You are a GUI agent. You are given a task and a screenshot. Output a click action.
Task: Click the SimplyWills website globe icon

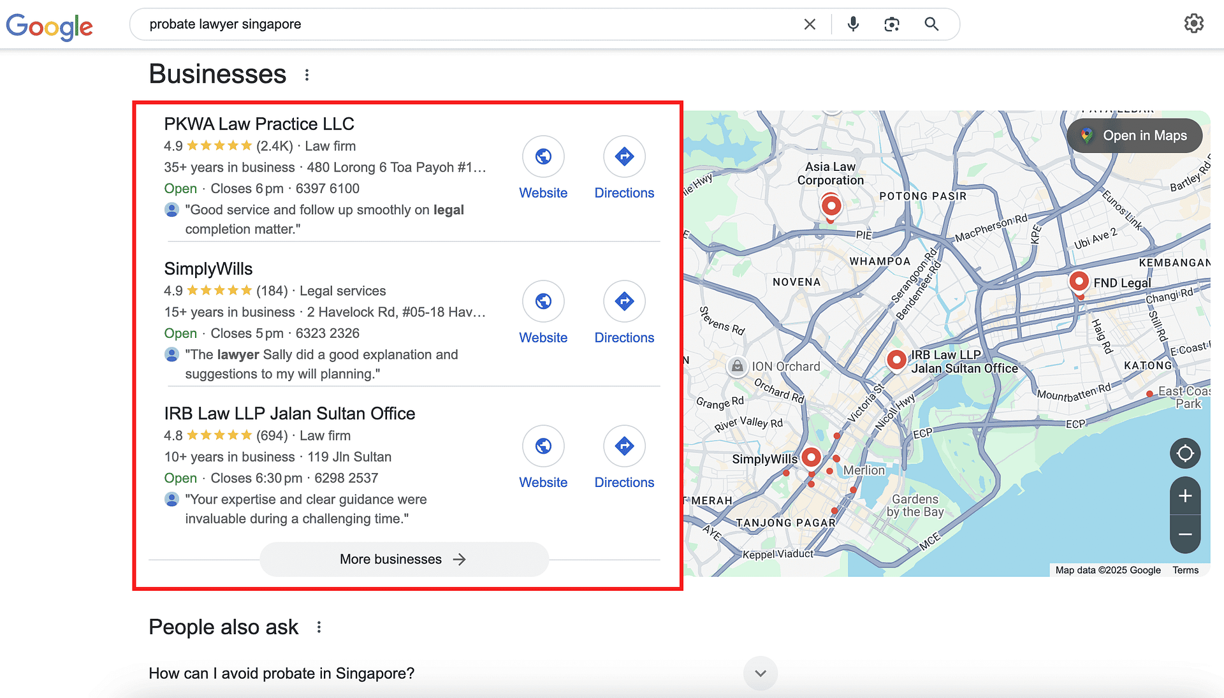coord(543,301)
